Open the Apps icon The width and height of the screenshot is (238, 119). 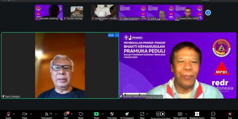142,114
